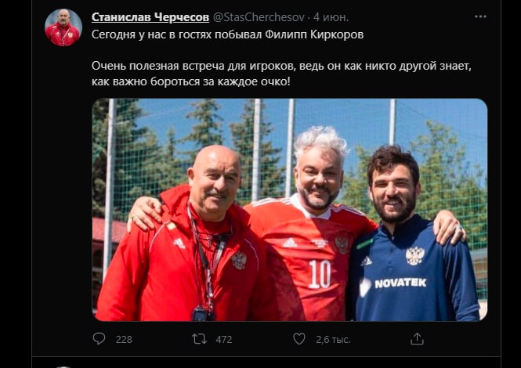This screenshot has width=521, height=368.
Task: Open Станислав Черчесов profile name link
Action: [x=150, y=17]
